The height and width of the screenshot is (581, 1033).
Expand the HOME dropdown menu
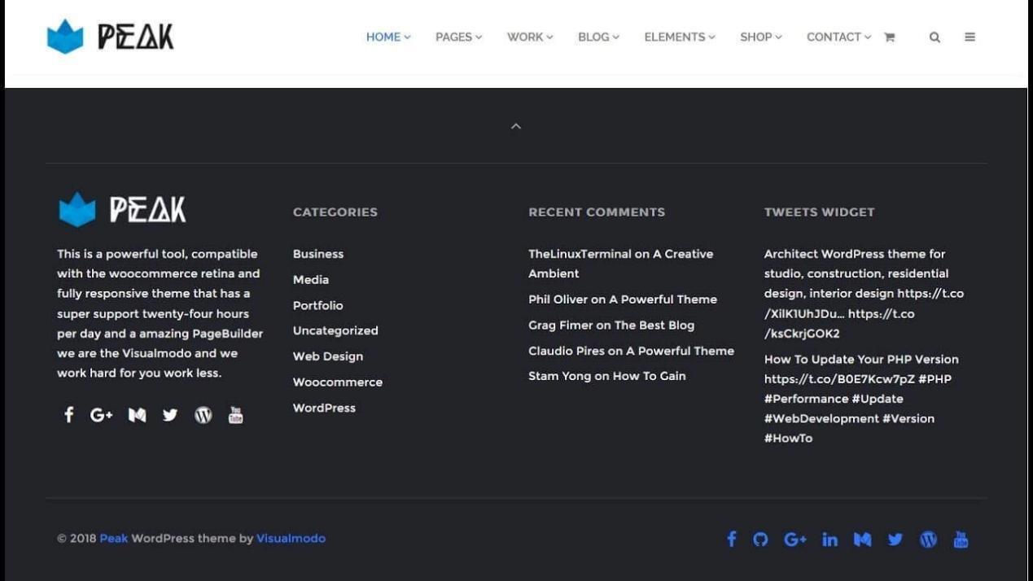388,37
